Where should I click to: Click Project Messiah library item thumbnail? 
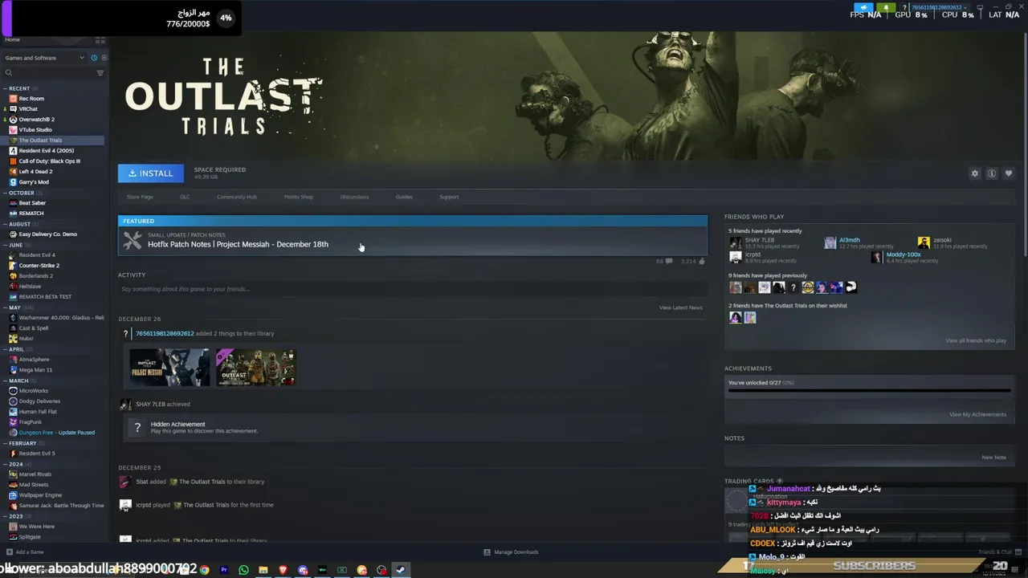pos(169,368)
